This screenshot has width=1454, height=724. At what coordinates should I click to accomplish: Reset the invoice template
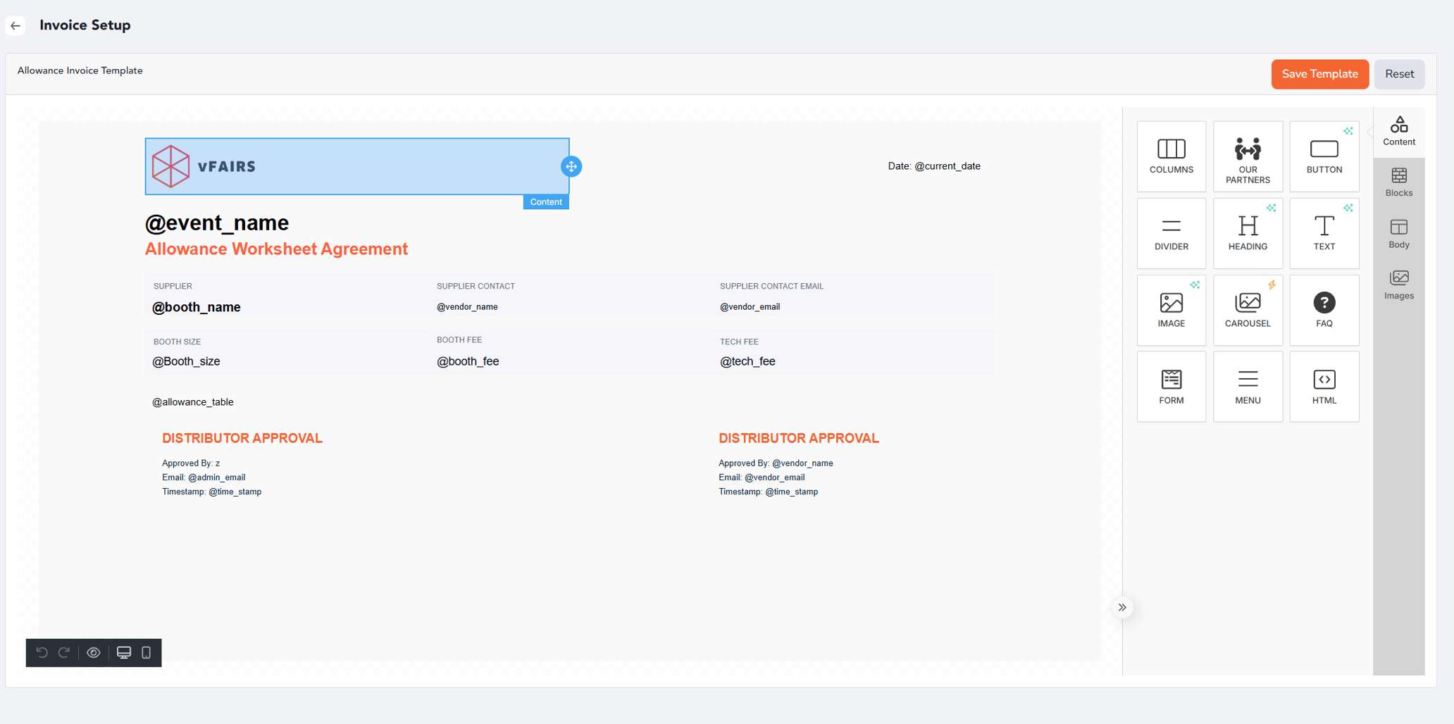(1399, 74)
